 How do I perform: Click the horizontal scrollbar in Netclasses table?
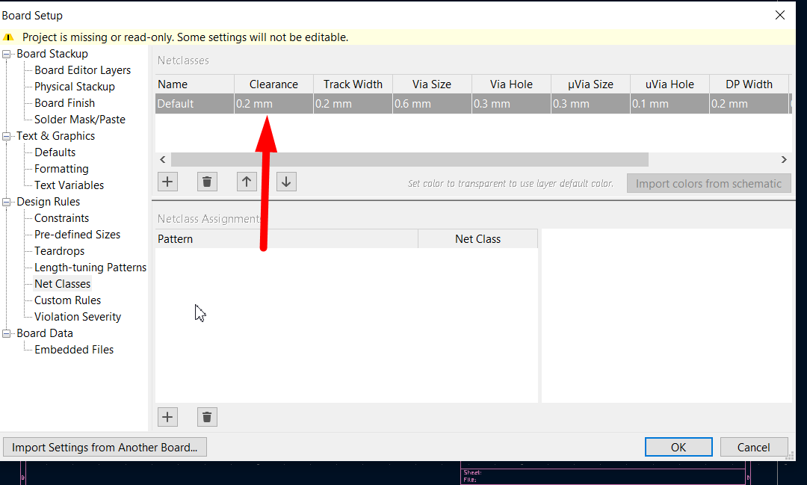(409, 159)
